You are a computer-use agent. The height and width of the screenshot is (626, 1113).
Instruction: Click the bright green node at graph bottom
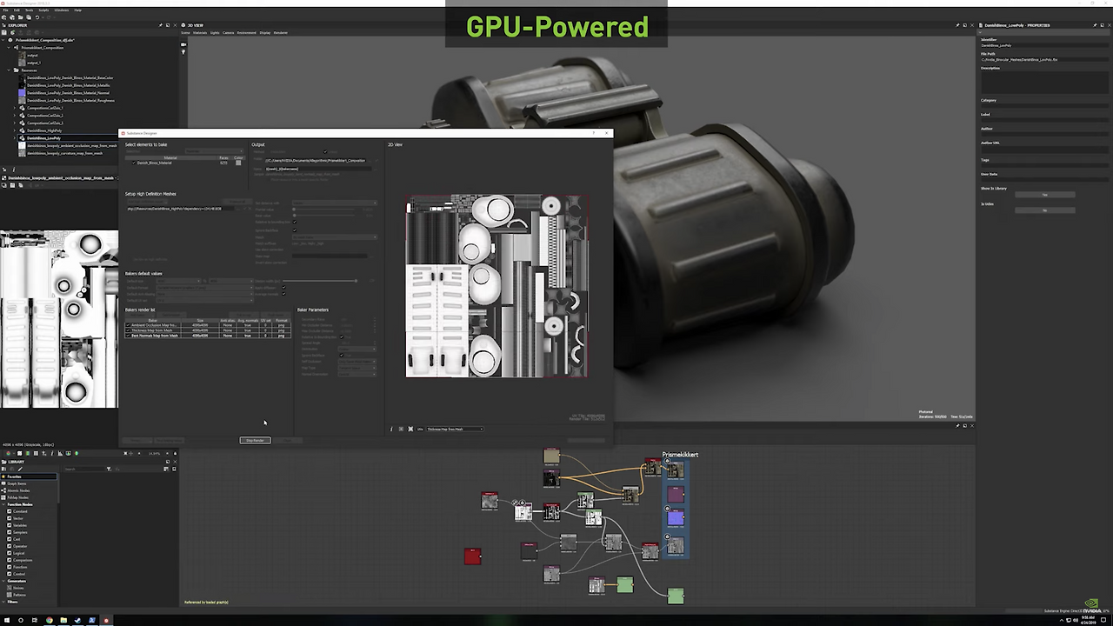pos(676,596)
